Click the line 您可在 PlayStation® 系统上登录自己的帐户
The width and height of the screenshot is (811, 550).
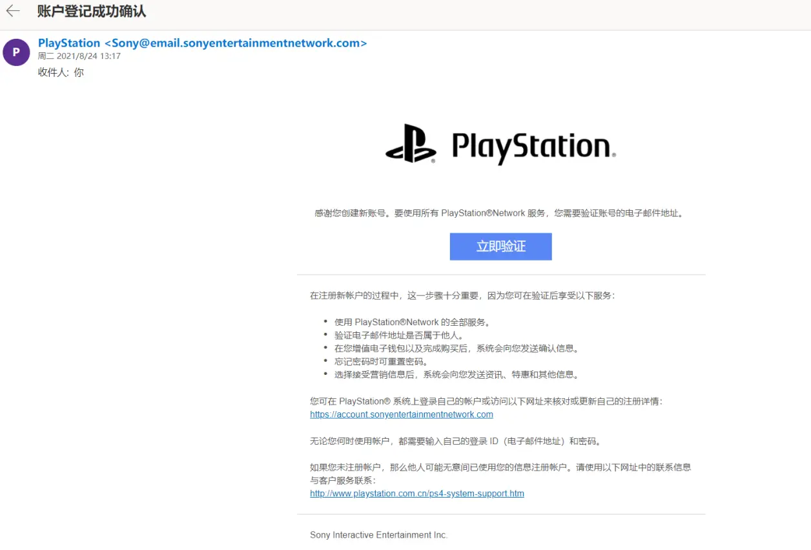486,401
